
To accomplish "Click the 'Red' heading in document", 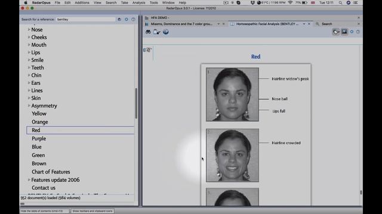I will pyautogui.click(x=255, y=56).
